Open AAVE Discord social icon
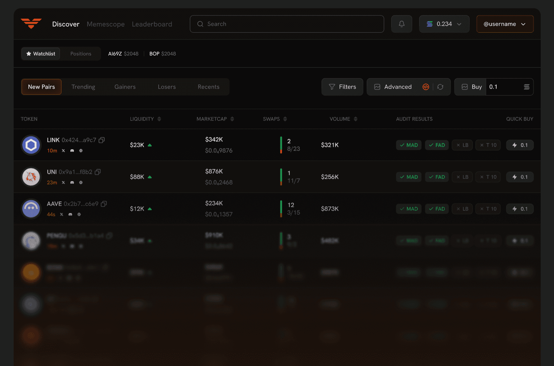This screenshot has width=554, height=366. coord(70,215)
